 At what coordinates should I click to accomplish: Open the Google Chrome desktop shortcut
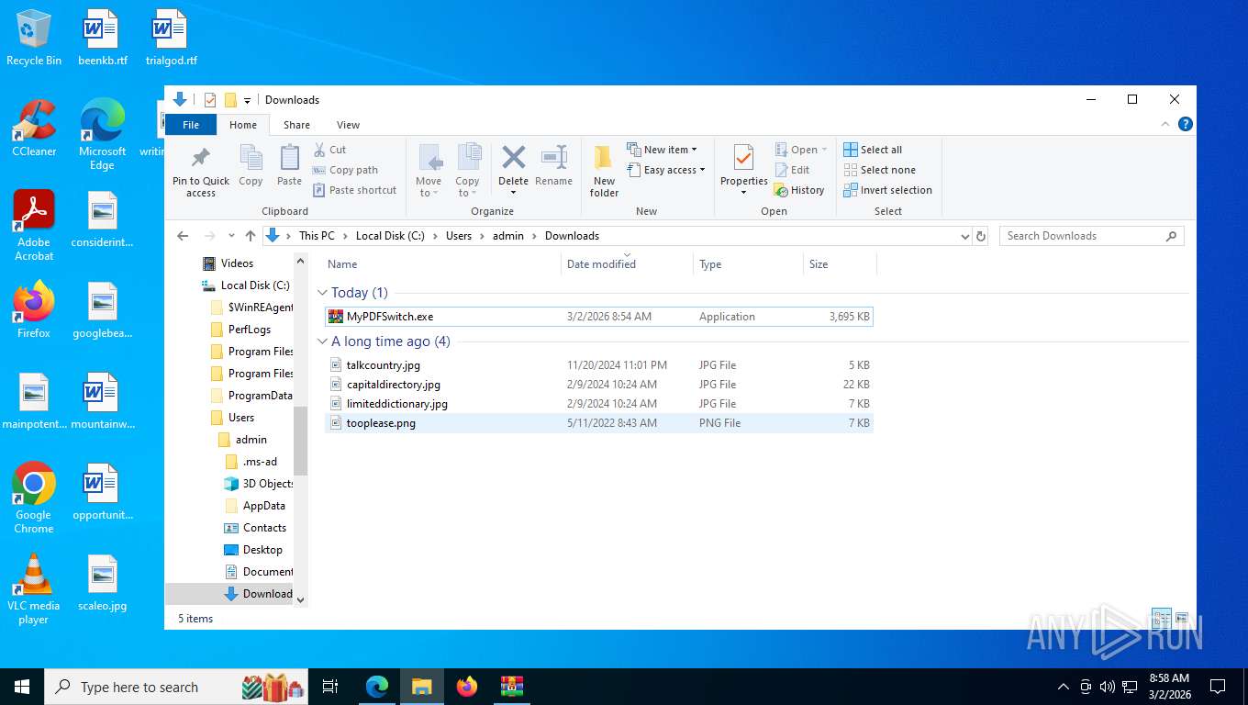[34, 498]
